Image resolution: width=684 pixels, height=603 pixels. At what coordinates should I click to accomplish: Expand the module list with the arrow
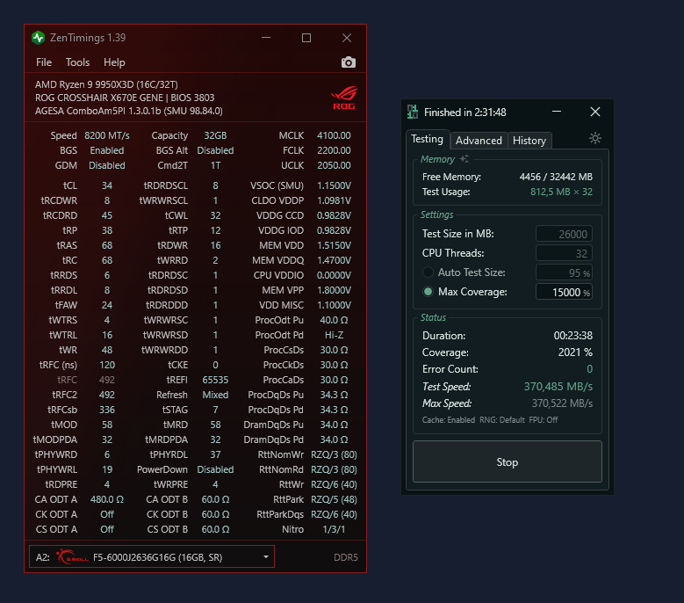(x=266, y=557)
